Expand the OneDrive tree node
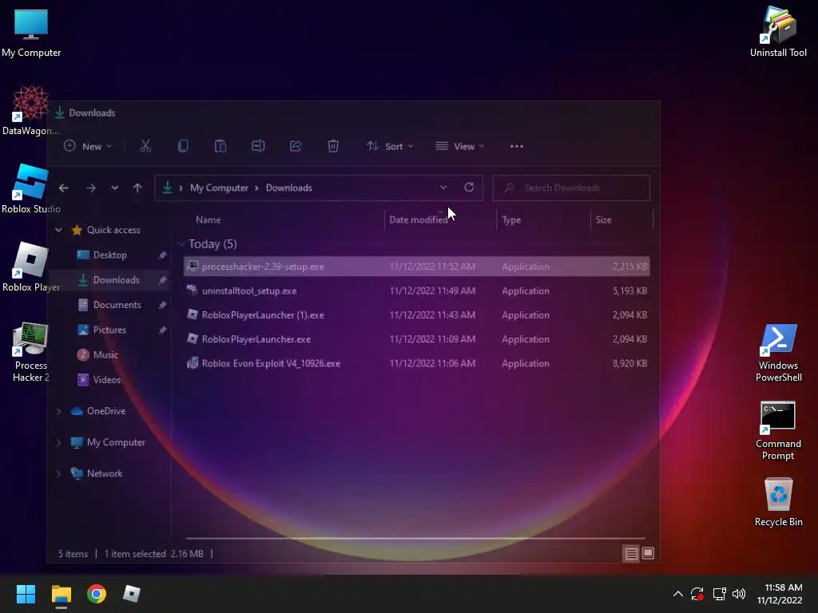818x613 pixels. (58, 411)
